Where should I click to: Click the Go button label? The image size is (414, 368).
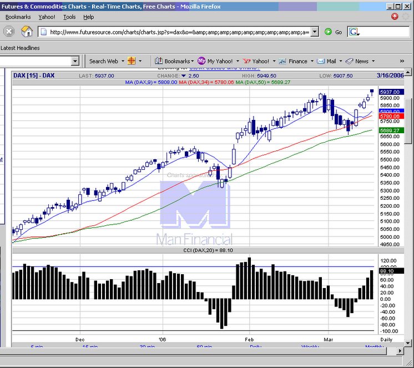(339, 32)
